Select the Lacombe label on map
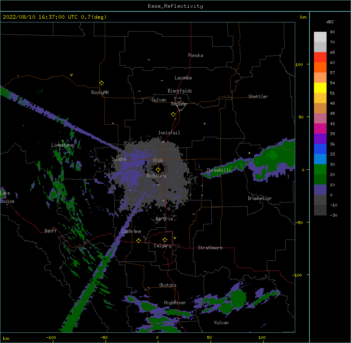 [x=183, y=78]
